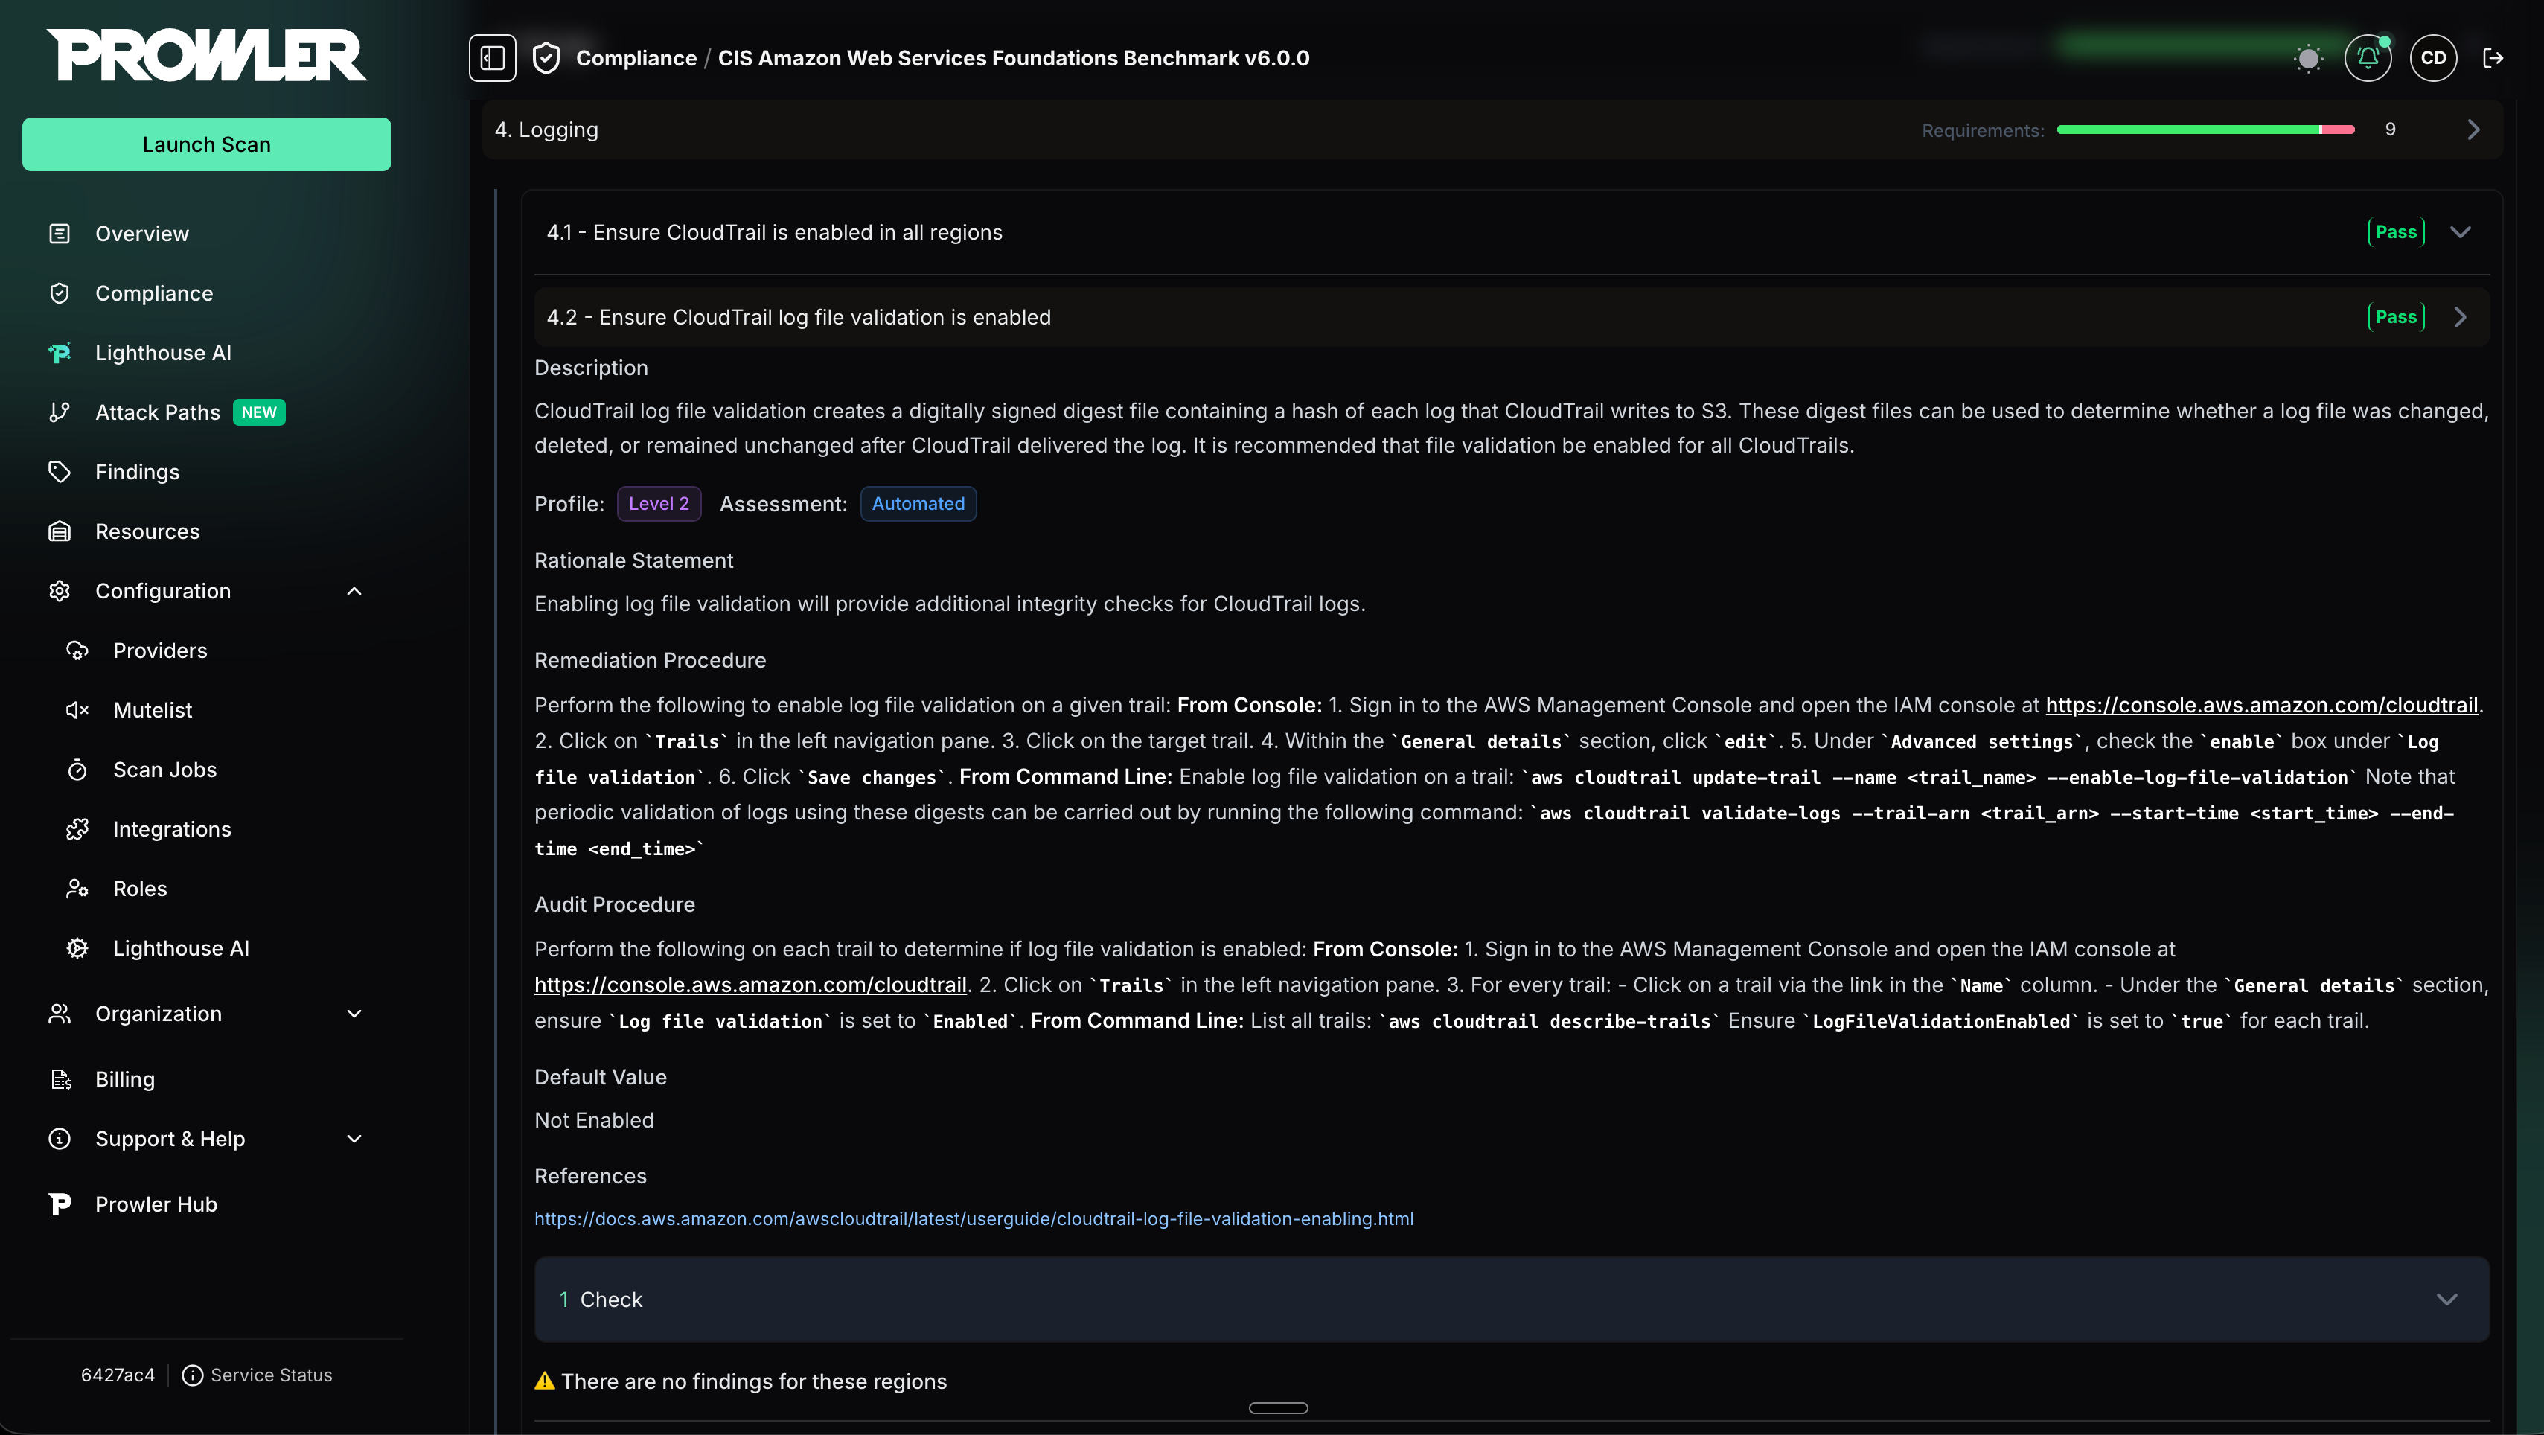Expand the Support & Help chevron
Viewport: 2544px width, 1435px height.
tap(354, 1139)
